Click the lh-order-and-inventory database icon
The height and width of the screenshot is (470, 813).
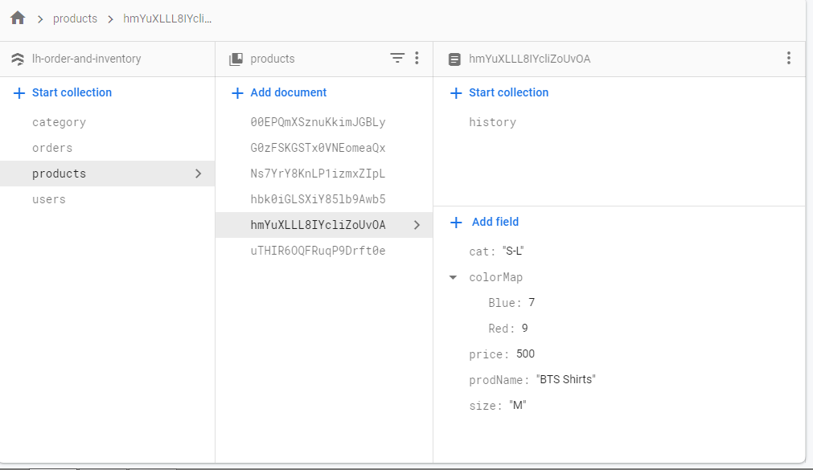click(18, 59)
